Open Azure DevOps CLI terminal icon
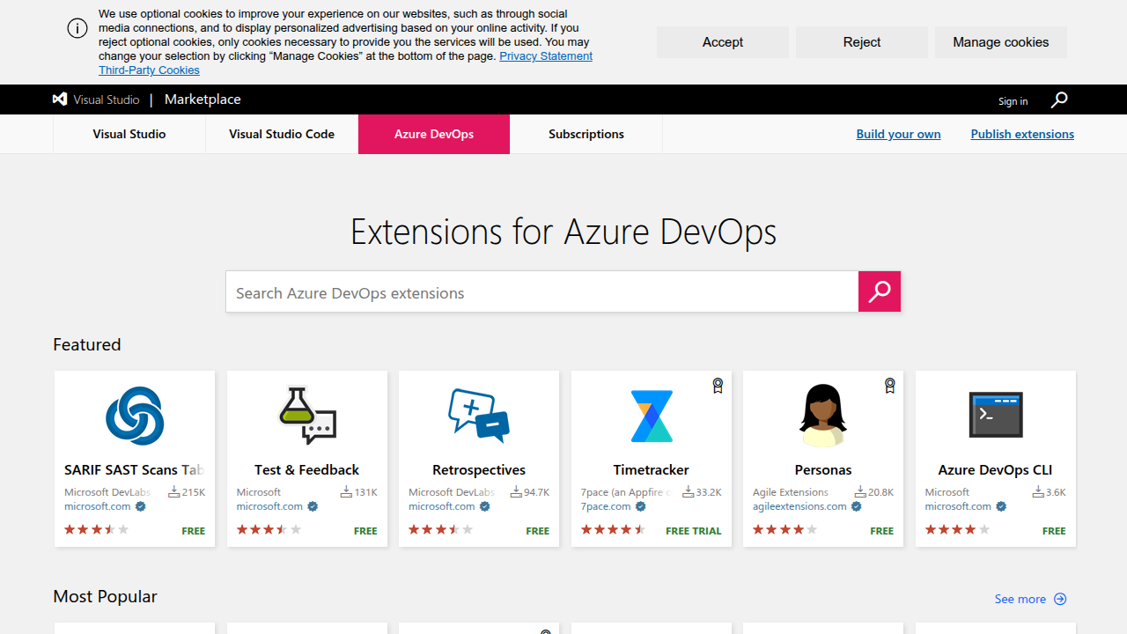Viewport: 1127px width, 634px height. tap(996, 416)
